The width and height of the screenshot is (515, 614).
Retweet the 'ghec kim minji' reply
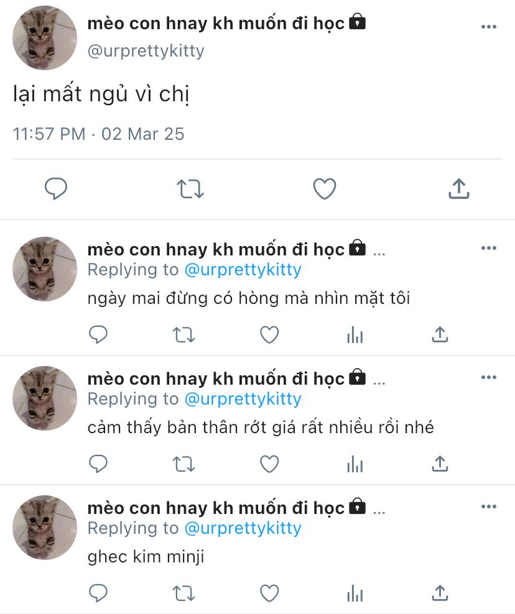click(x=184, y=593)
